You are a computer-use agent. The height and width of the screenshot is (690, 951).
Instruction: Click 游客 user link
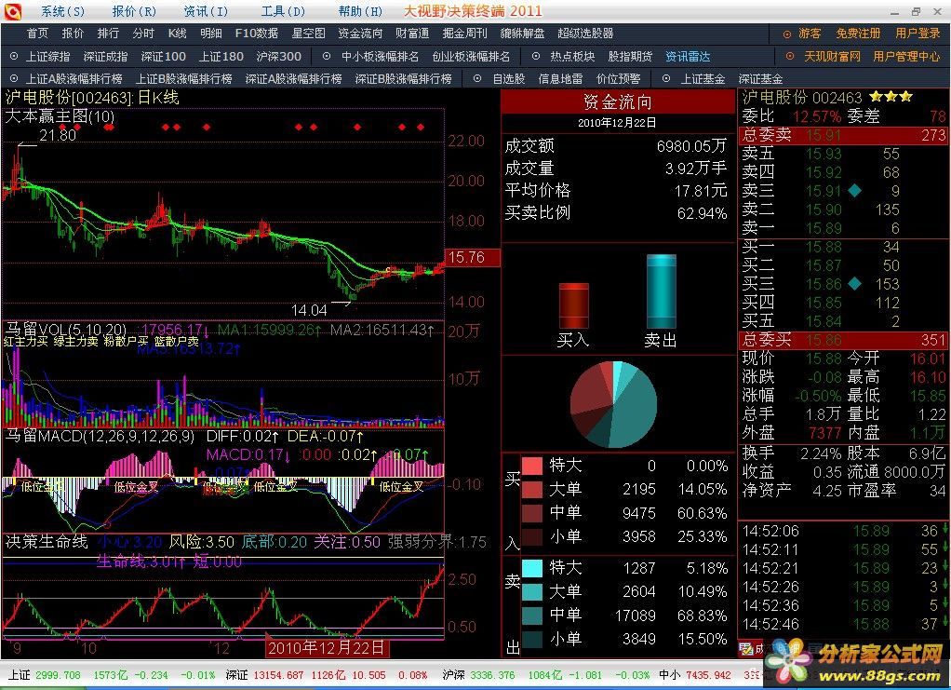tap(810, 34)
